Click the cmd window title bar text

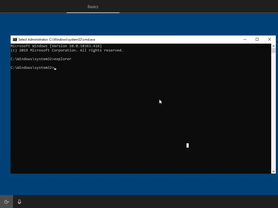click(x=57, y=40)
